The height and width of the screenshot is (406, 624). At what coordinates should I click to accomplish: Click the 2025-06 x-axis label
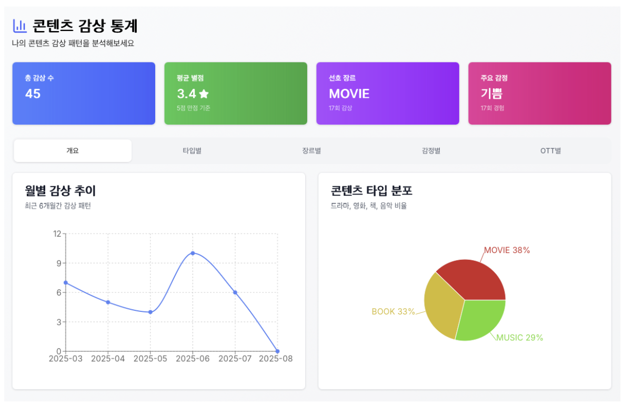click(193, 359)
